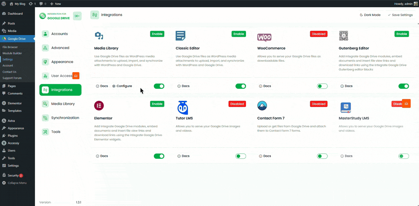Viewport: 419px width, 206px height.
Task: Select the Tools section icon
Action: click(45, 131)
